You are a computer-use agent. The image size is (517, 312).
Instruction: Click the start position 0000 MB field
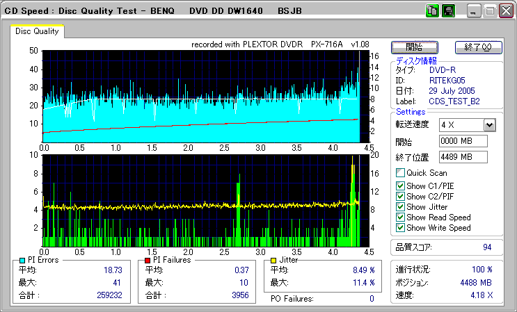coord(463,141)
